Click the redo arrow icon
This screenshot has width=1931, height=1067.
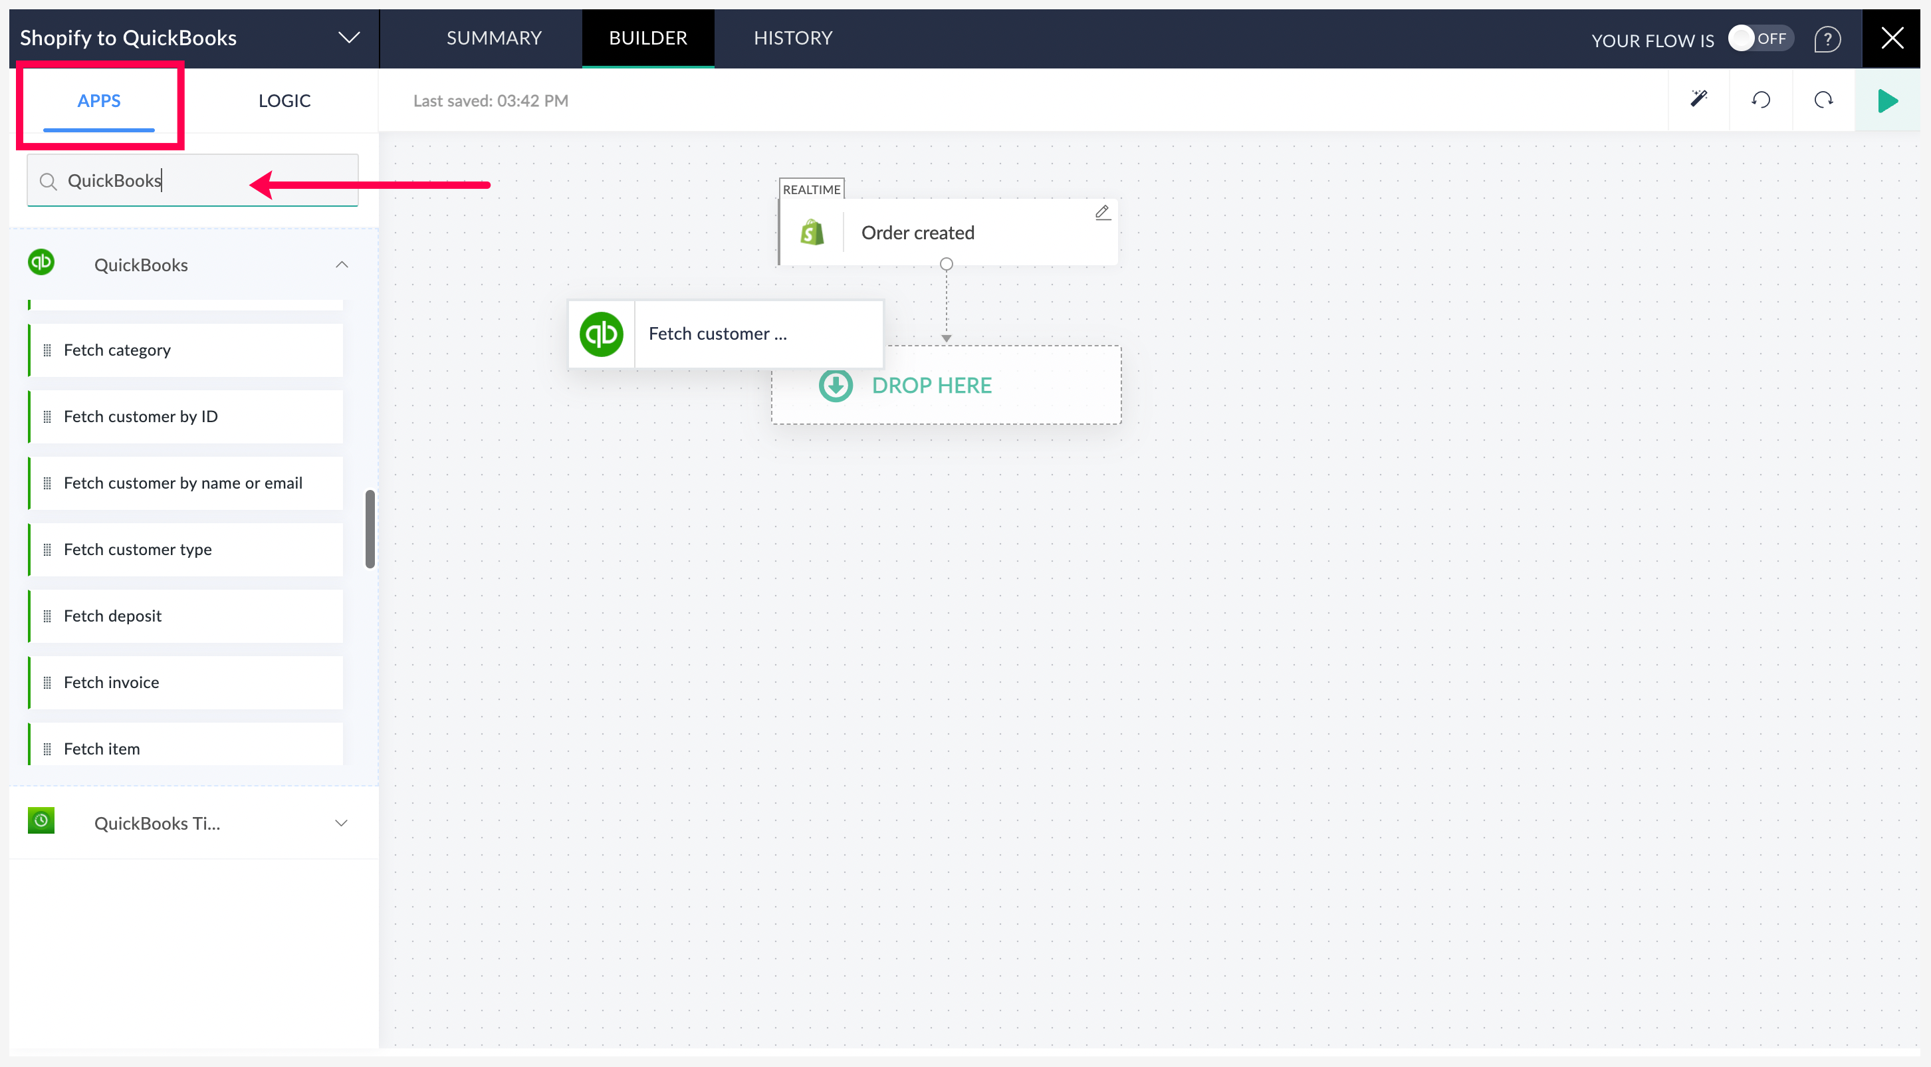(x=1823, y=100)
